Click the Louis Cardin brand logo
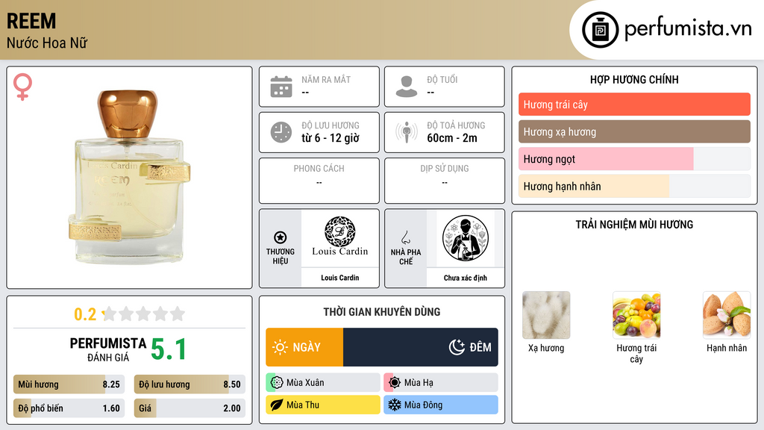 [x=339, y=237]
